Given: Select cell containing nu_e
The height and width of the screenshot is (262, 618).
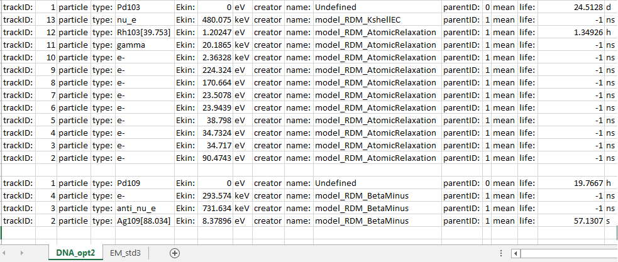Looking at the screenshot, I should (145, 19).
